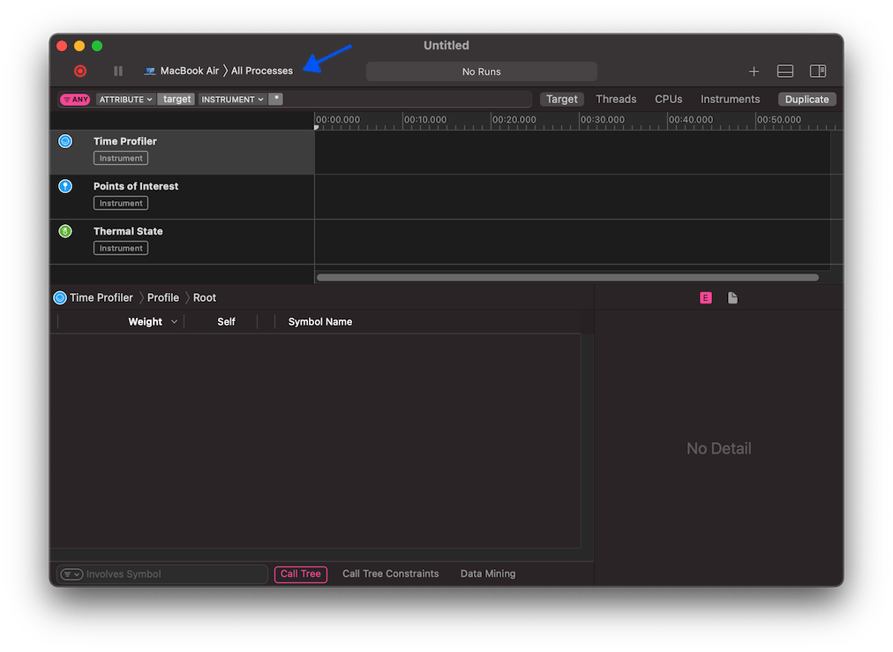Toggle the ANY filter token
The height and width of the screenshot is (652, 893).
click(x=74, y=99)
